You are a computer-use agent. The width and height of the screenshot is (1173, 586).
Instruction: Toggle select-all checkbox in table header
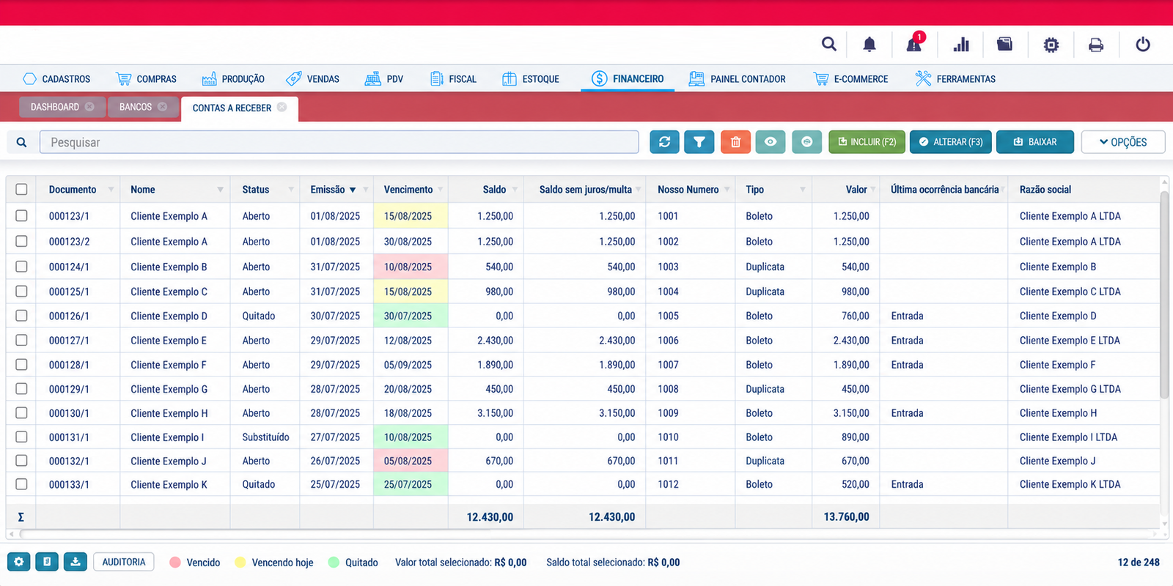click(21, 189)
